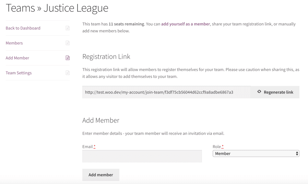Go Back to Dashboard

pyautogui.click(x=23, y=28)
